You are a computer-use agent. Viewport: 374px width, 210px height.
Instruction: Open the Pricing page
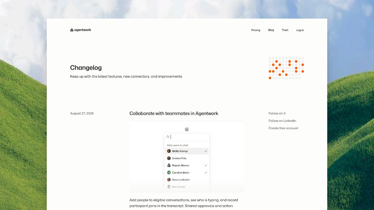[x=255, y=30]
